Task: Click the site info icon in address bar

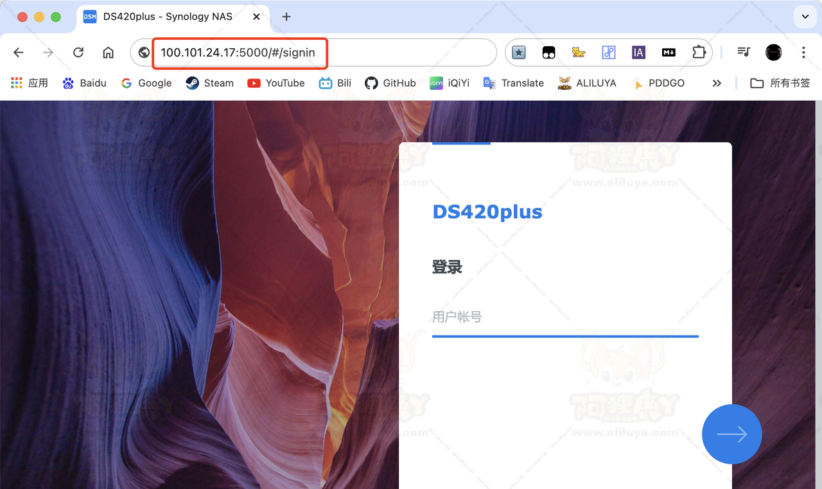Action: pos(144,53)
